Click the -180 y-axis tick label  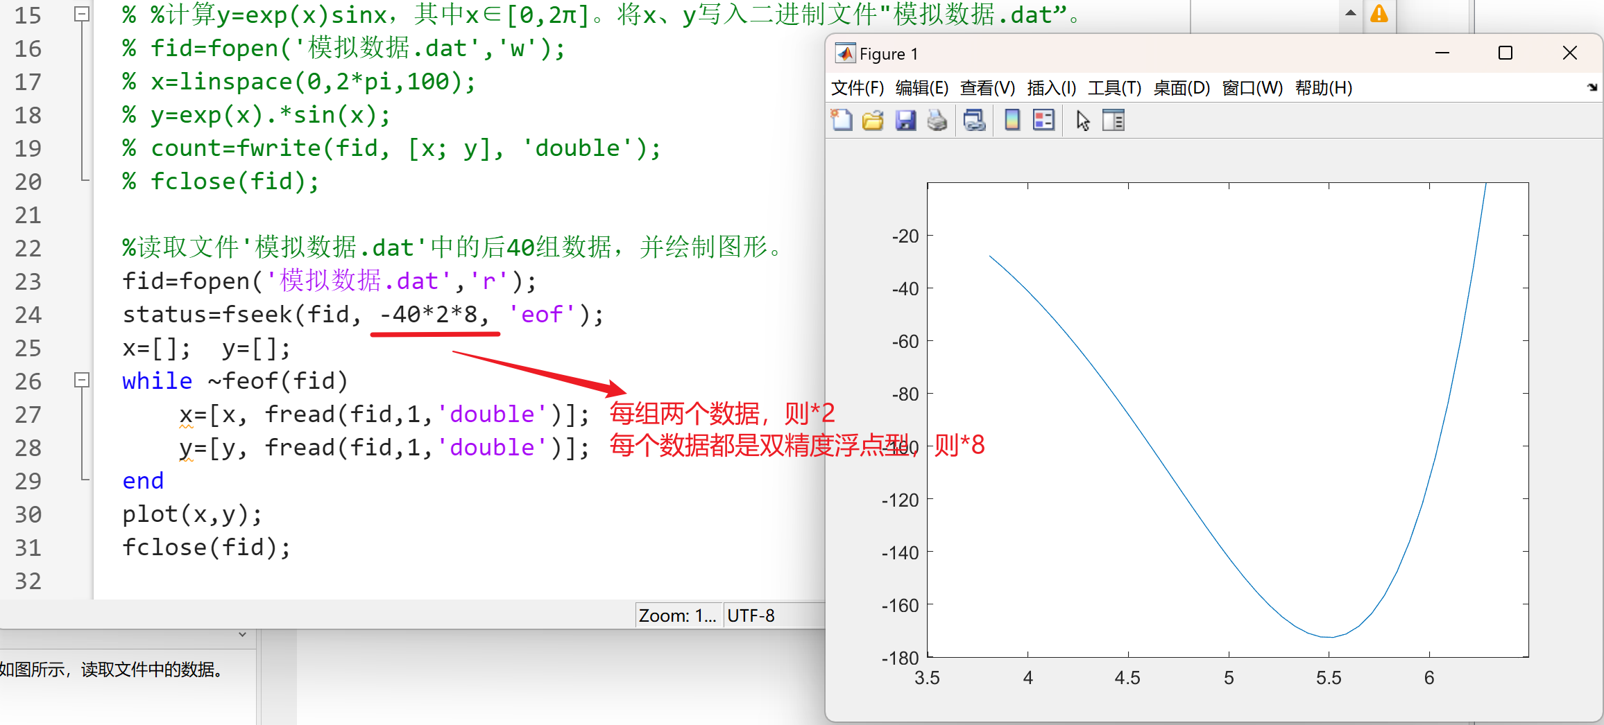[900, 658]
